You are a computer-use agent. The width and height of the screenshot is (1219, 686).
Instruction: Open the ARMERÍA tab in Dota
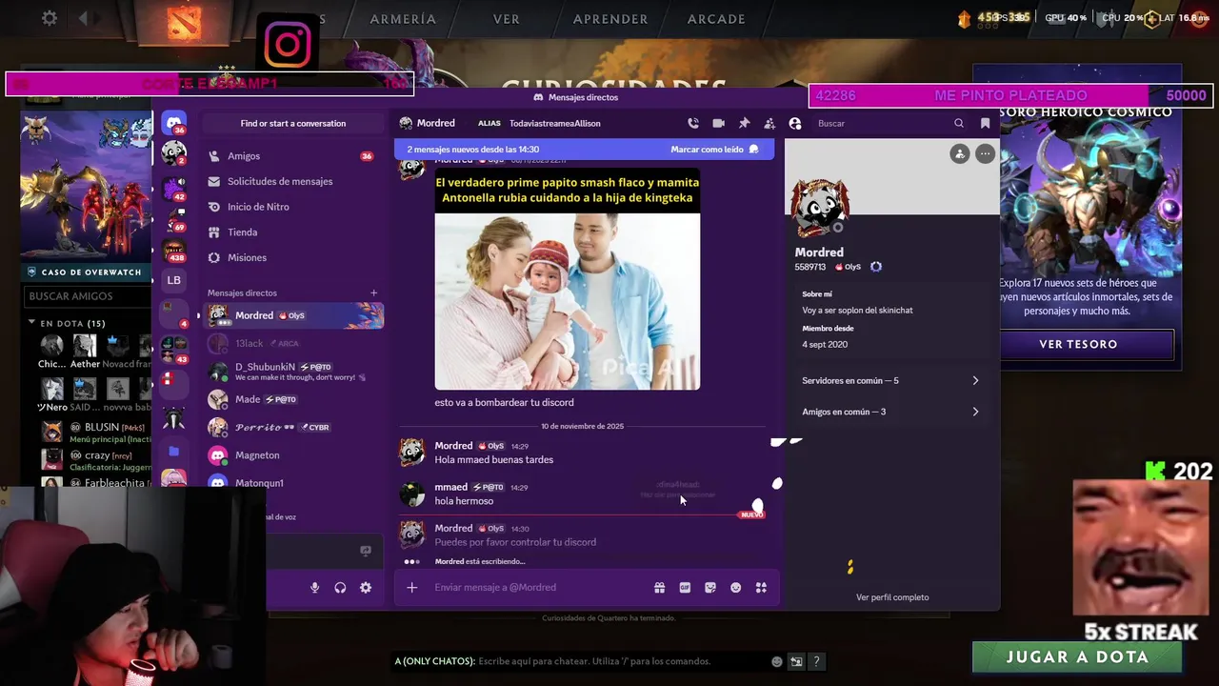(403, 19)
